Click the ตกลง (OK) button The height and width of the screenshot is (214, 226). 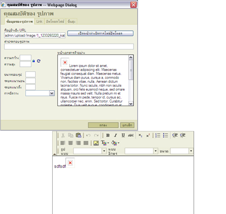point(103,125)
